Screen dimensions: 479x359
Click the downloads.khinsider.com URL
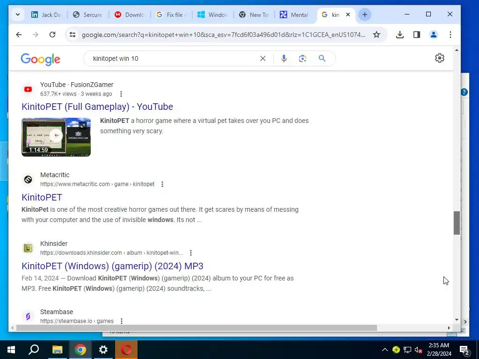pyautogui.click(x=111, y=253)
